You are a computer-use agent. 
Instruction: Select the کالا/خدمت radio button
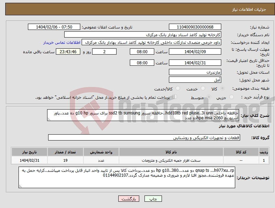(x=178, y=88)
